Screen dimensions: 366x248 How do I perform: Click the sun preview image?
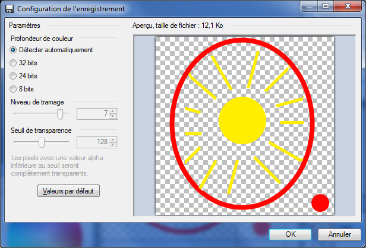[x=245, y=126]
